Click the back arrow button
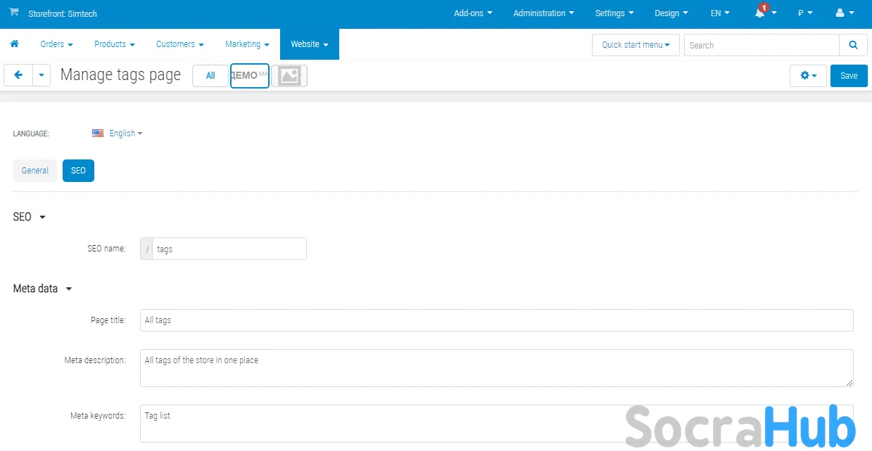Viewport: 872px width, 451px height. [x=18, y=75]
